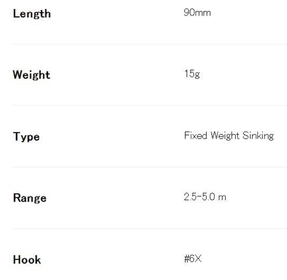Click the word 'Sinking' in Type value

[x=258, y=136]
